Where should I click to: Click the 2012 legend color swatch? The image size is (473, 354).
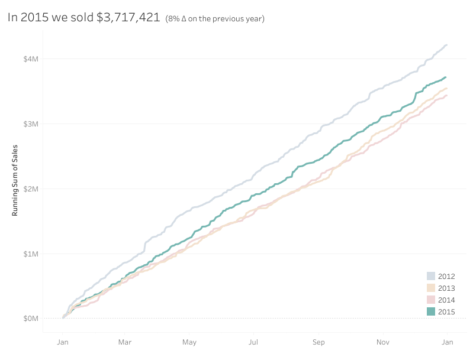click(430, 276)
